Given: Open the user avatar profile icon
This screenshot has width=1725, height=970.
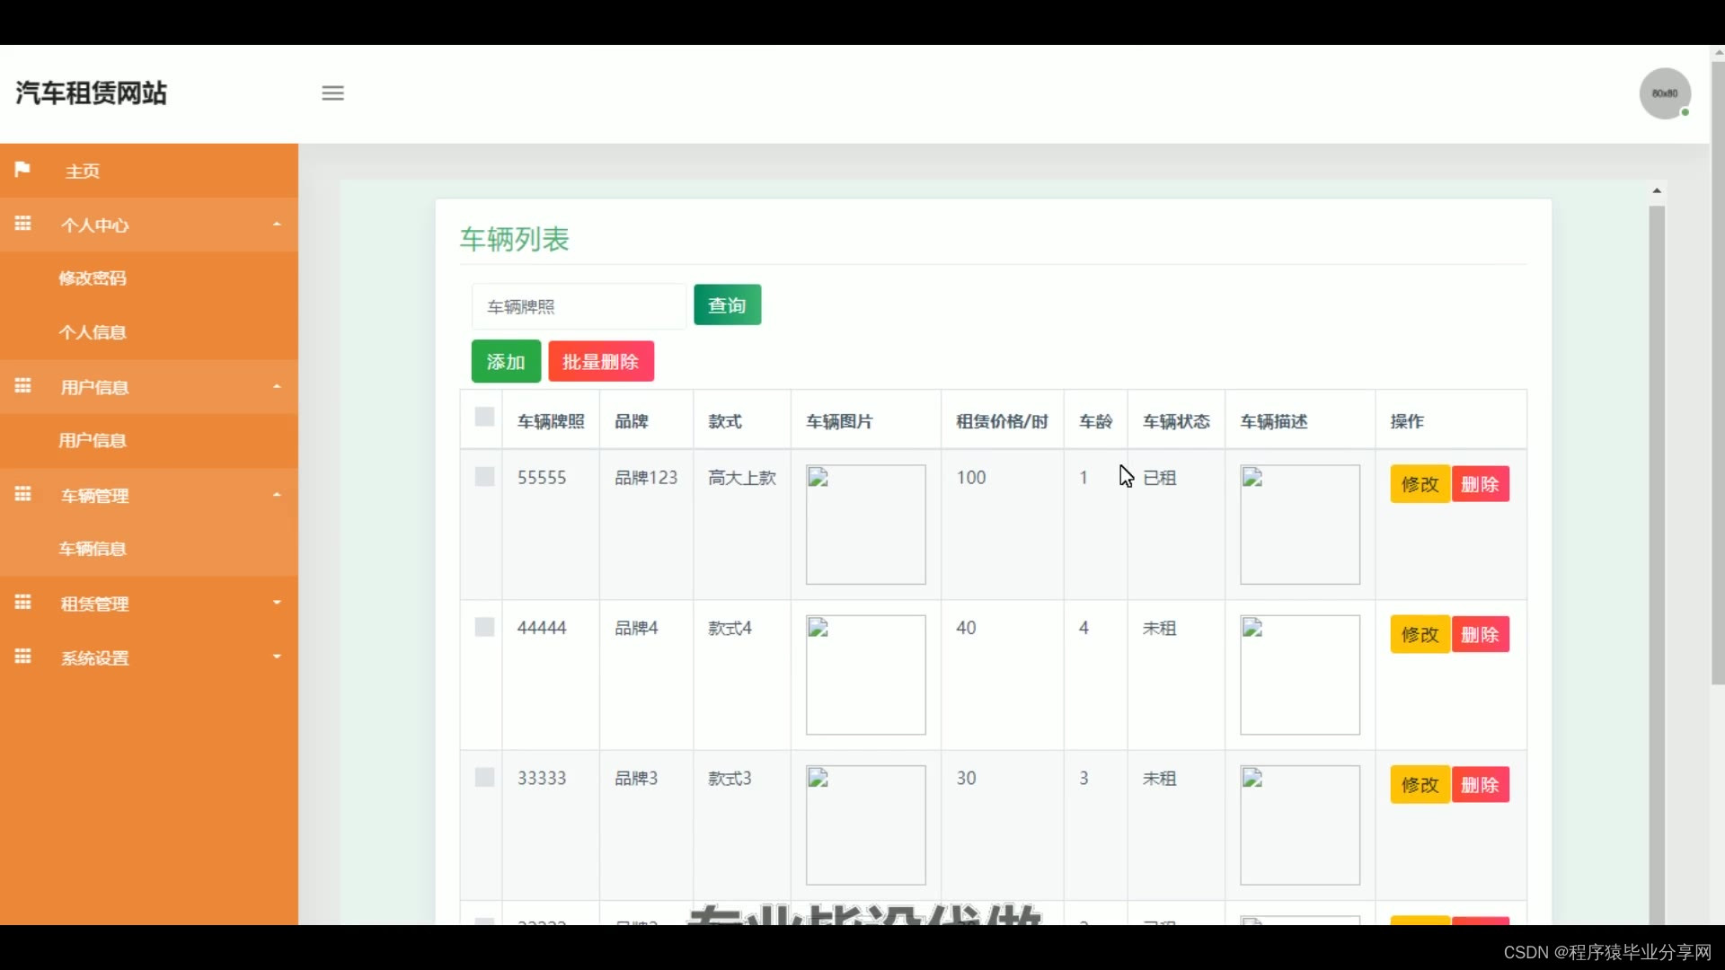Looking at the screenshot, I should point(1665,93).
